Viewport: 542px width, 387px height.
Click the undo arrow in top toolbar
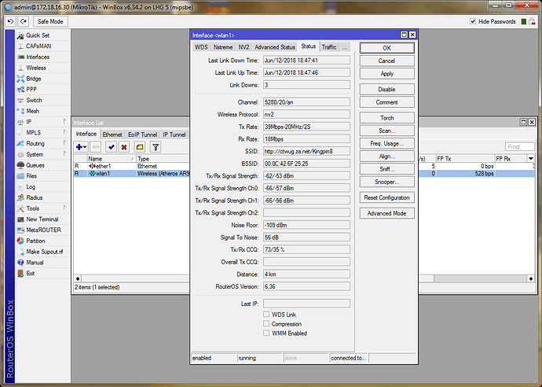(x=9, y=21)
